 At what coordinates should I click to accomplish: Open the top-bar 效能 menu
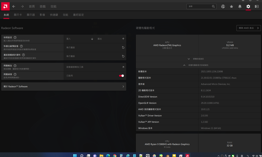[53, 6]
